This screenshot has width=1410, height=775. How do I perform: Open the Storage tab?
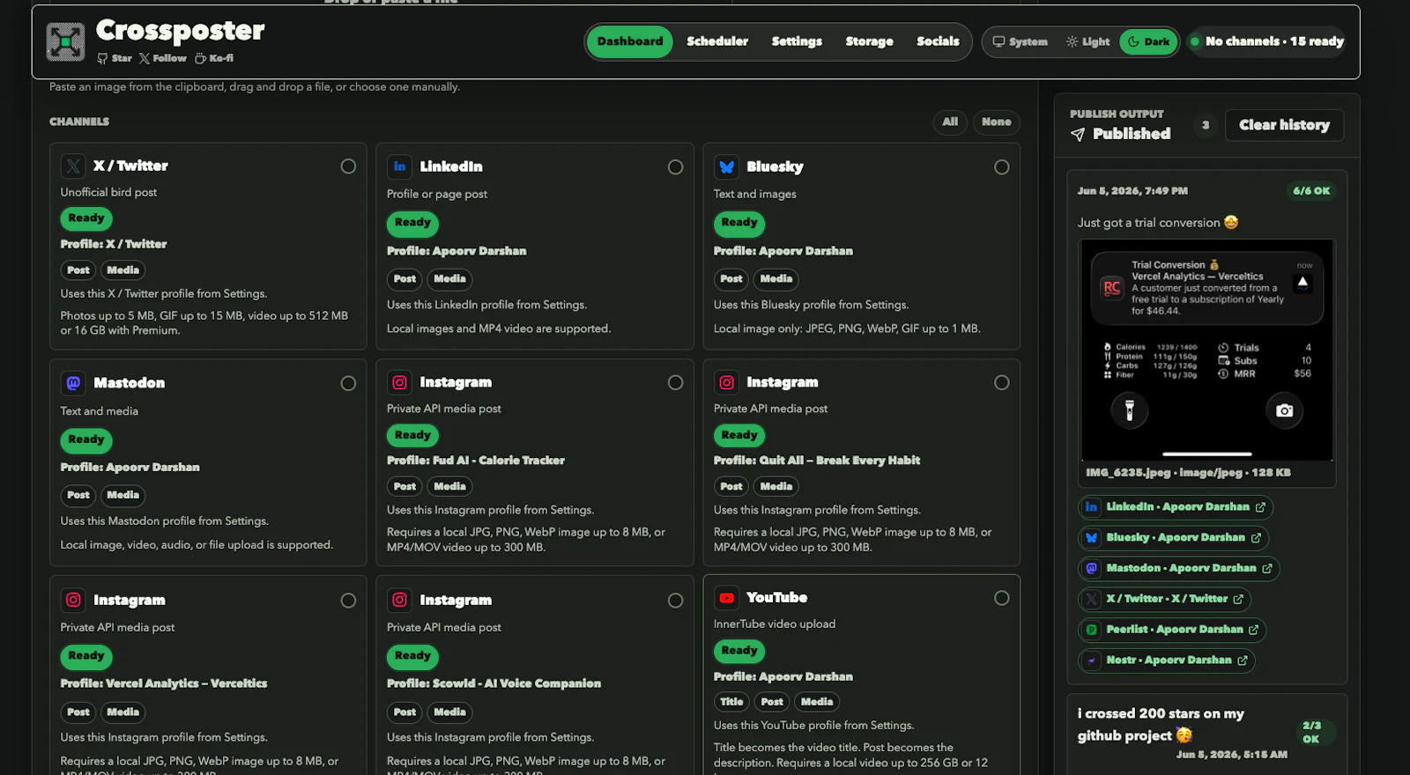[869, 41]
